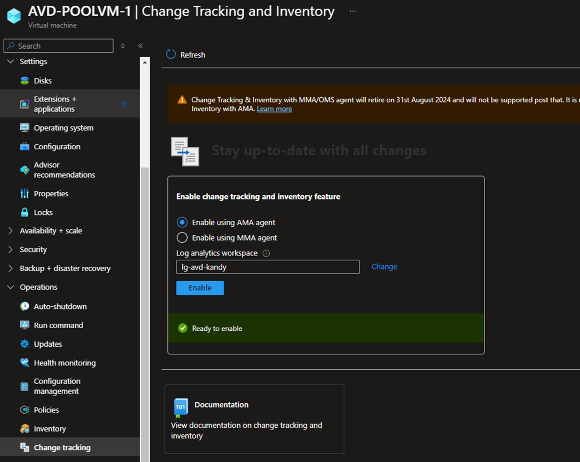
Task: Open Disks in the Settings menu
Action: click(70, 81)
